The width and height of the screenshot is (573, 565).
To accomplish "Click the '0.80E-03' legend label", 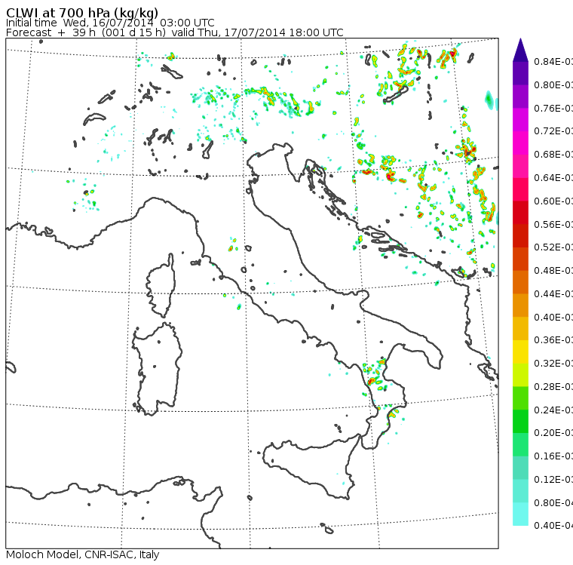I will coord(553,85).
